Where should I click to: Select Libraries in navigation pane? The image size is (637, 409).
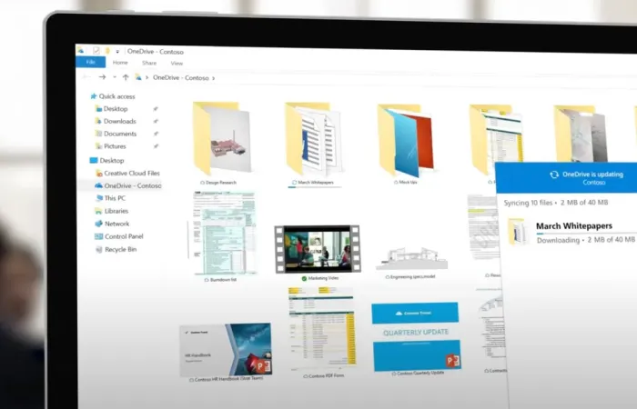[112, 211]
